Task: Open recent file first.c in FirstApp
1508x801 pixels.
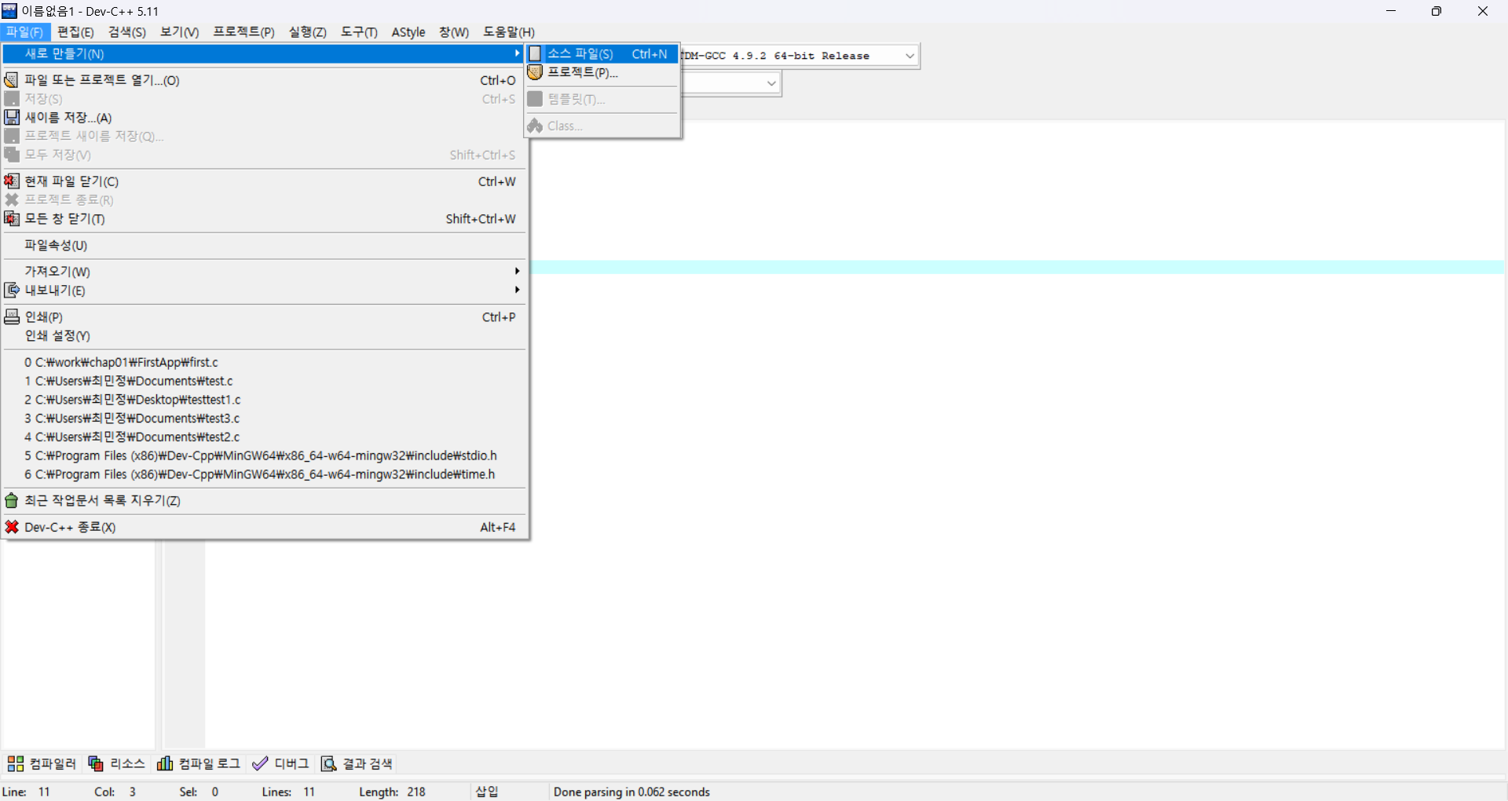Action: [263, 362]
